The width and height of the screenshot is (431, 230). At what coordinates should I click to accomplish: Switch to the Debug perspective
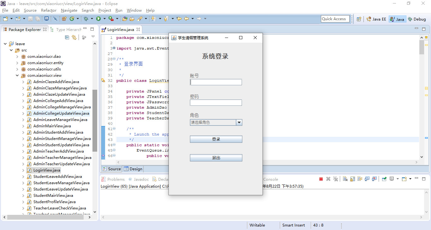click(x=417, y=19)
